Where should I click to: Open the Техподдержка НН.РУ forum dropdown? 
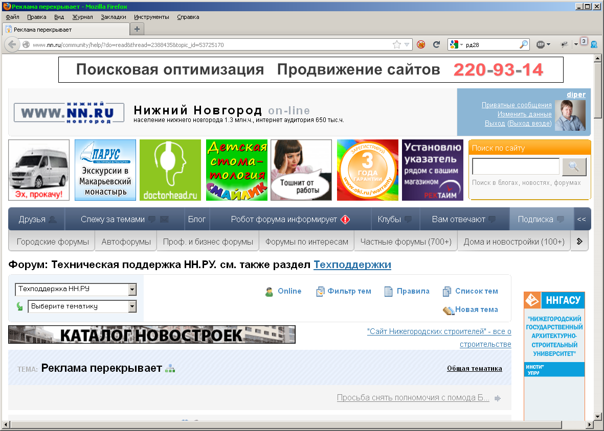132,290
